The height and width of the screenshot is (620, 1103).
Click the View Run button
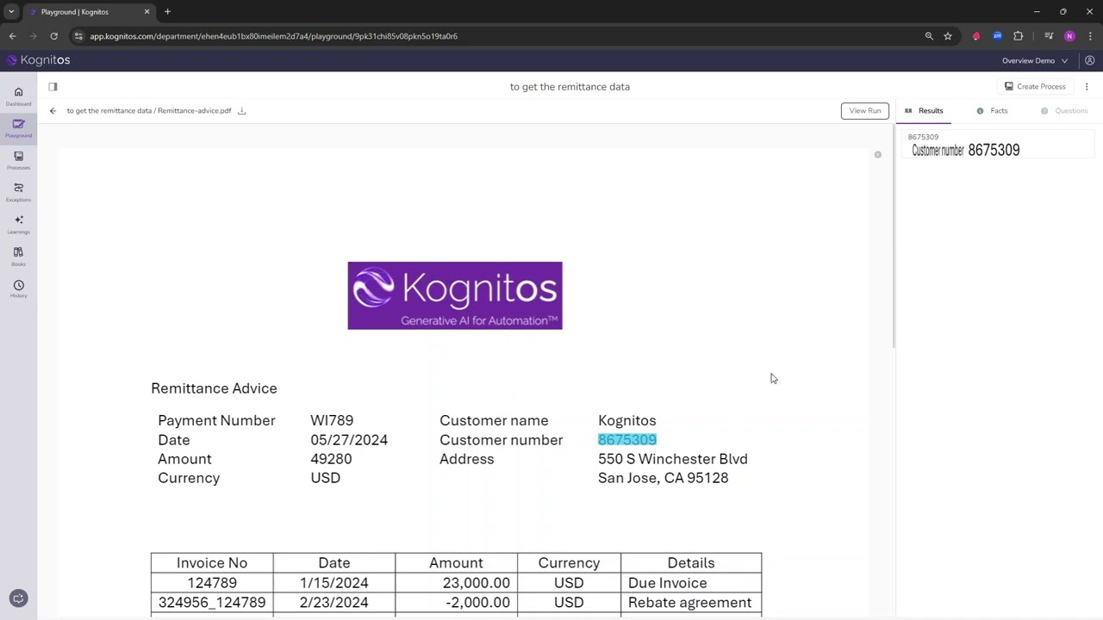864,110
